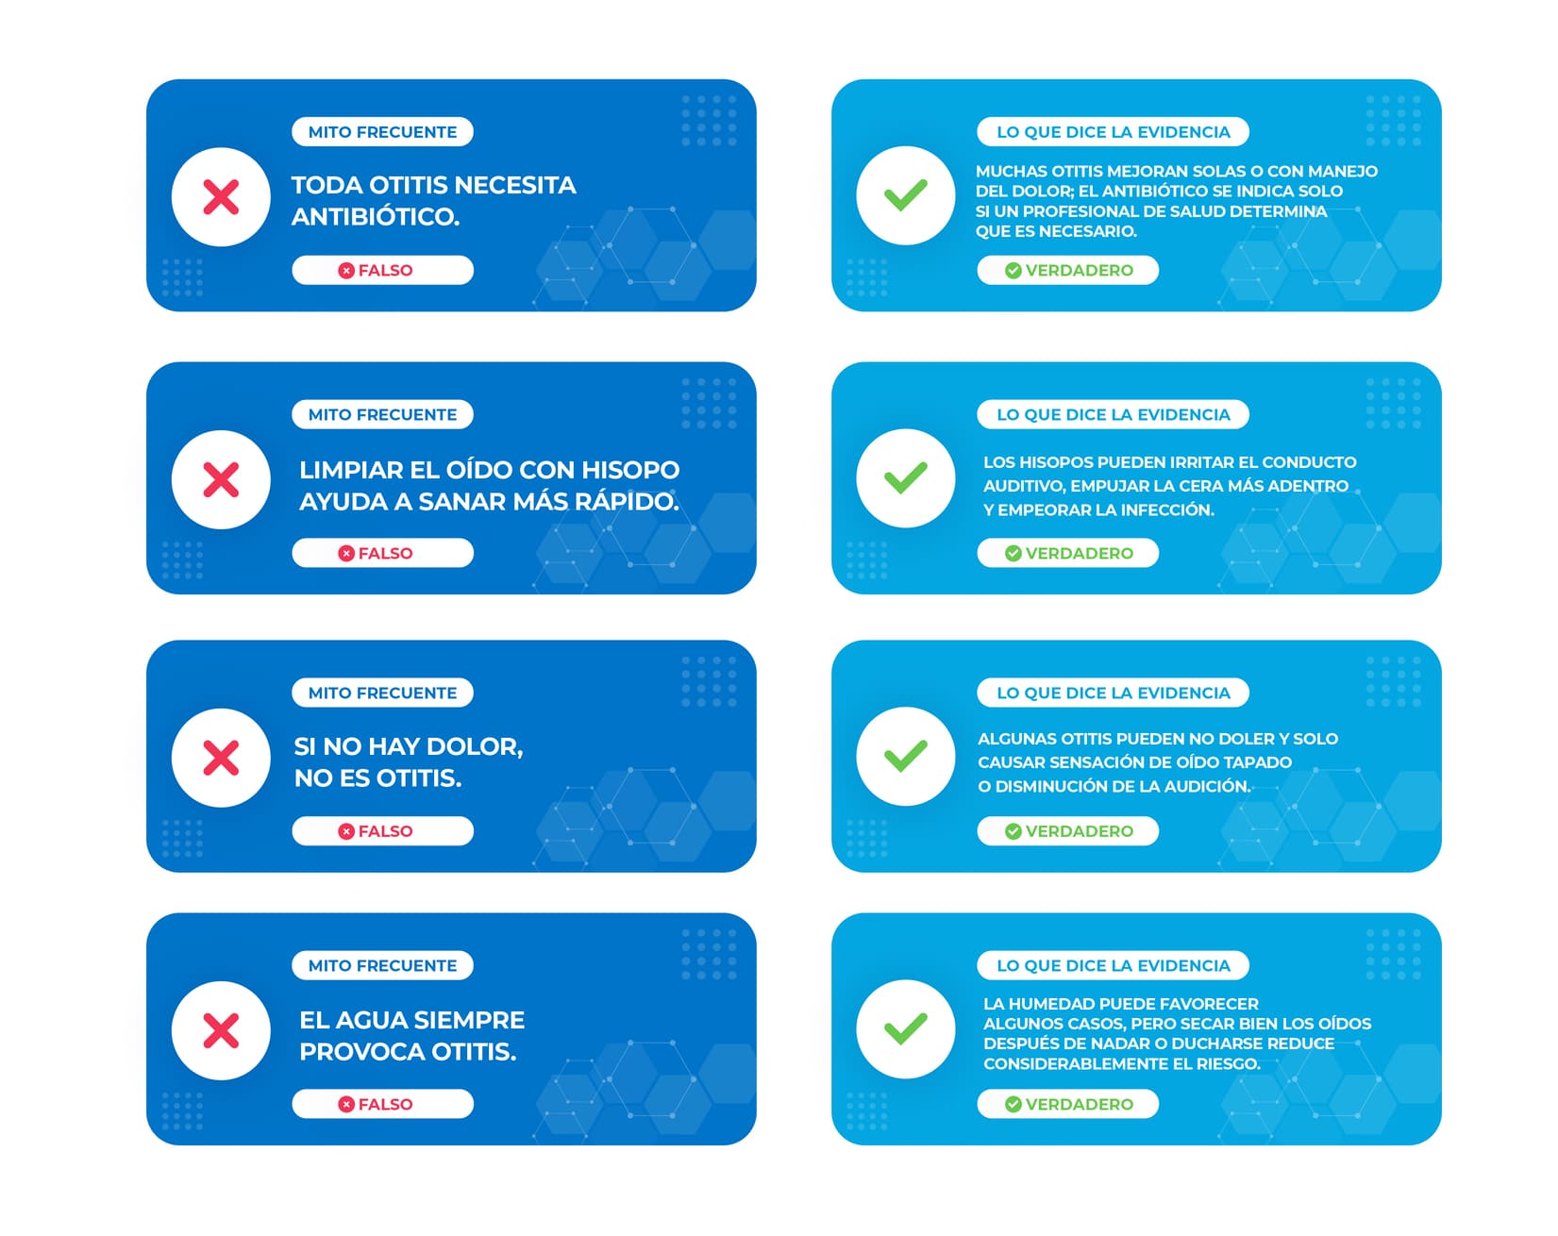The image size is (1558, 1236).
Task: Click VERDADERO badge under hisopos evidence
Action: [x=1067, y=553]
